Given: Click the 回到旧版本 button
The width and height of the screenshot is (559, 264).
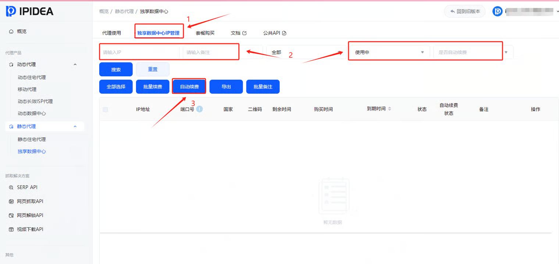Looking at the screenshot, I should (x=464, y=11).
